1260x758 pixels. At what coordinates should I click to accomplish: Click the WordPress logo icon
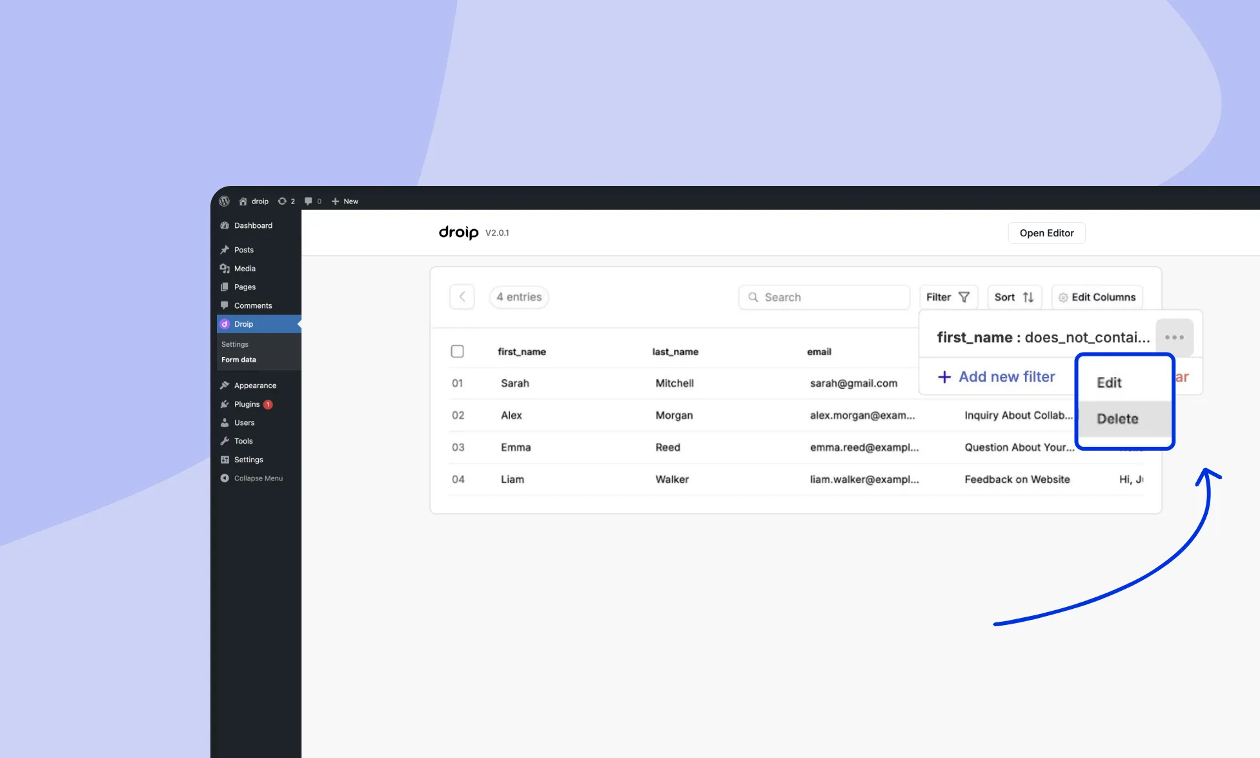click(224, 201)
